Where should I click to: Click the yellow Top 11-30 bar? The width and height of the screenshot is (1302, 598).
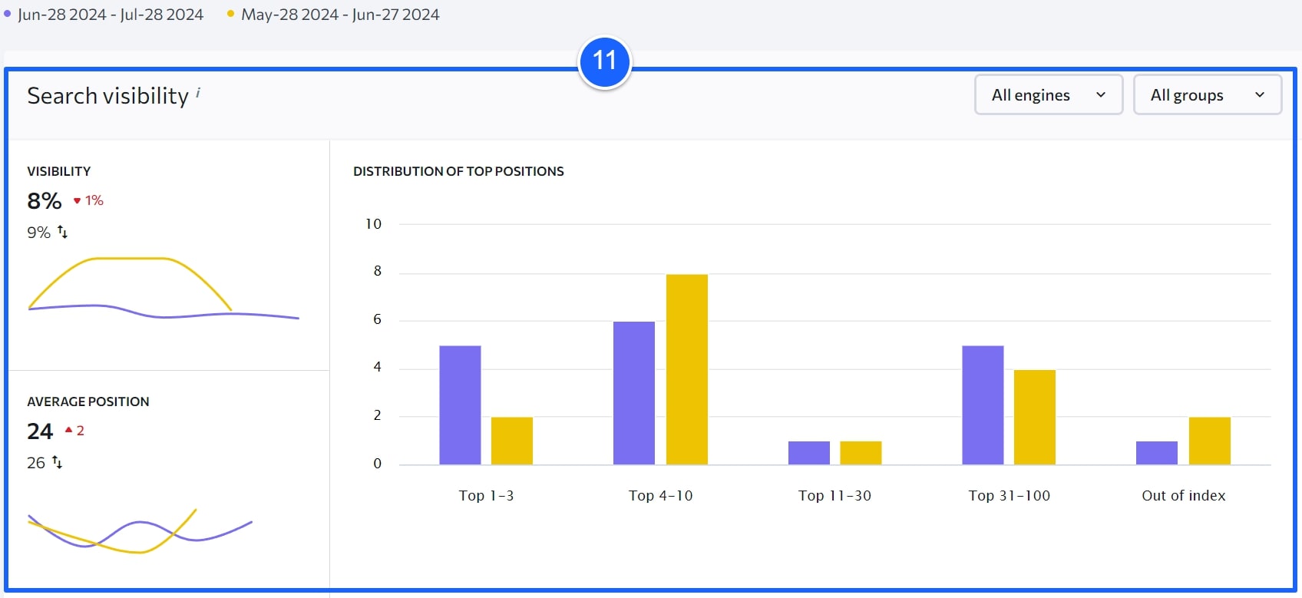[x=861, y=453]
